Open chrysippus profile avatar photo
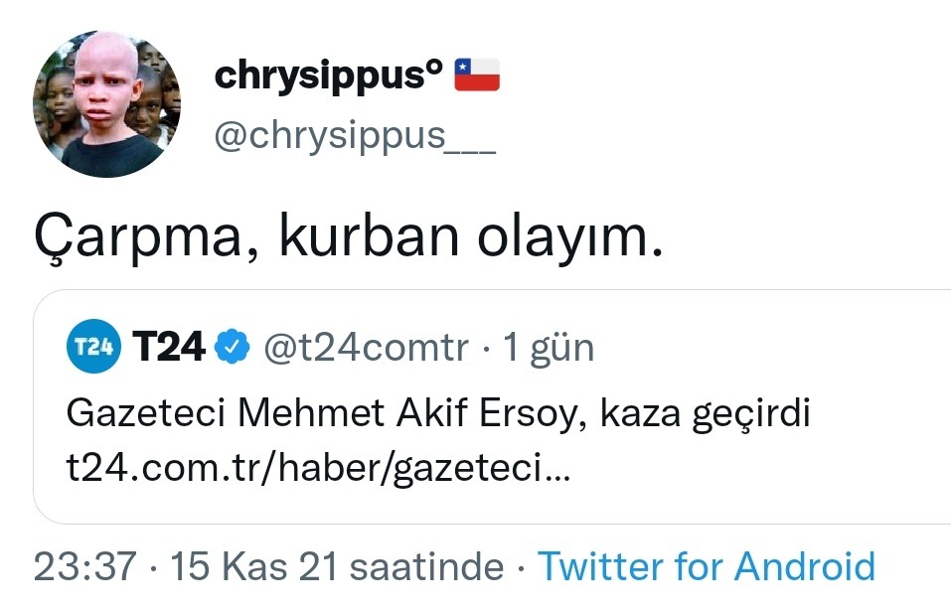Screen dimensions: 951x613 pos(106,103)
